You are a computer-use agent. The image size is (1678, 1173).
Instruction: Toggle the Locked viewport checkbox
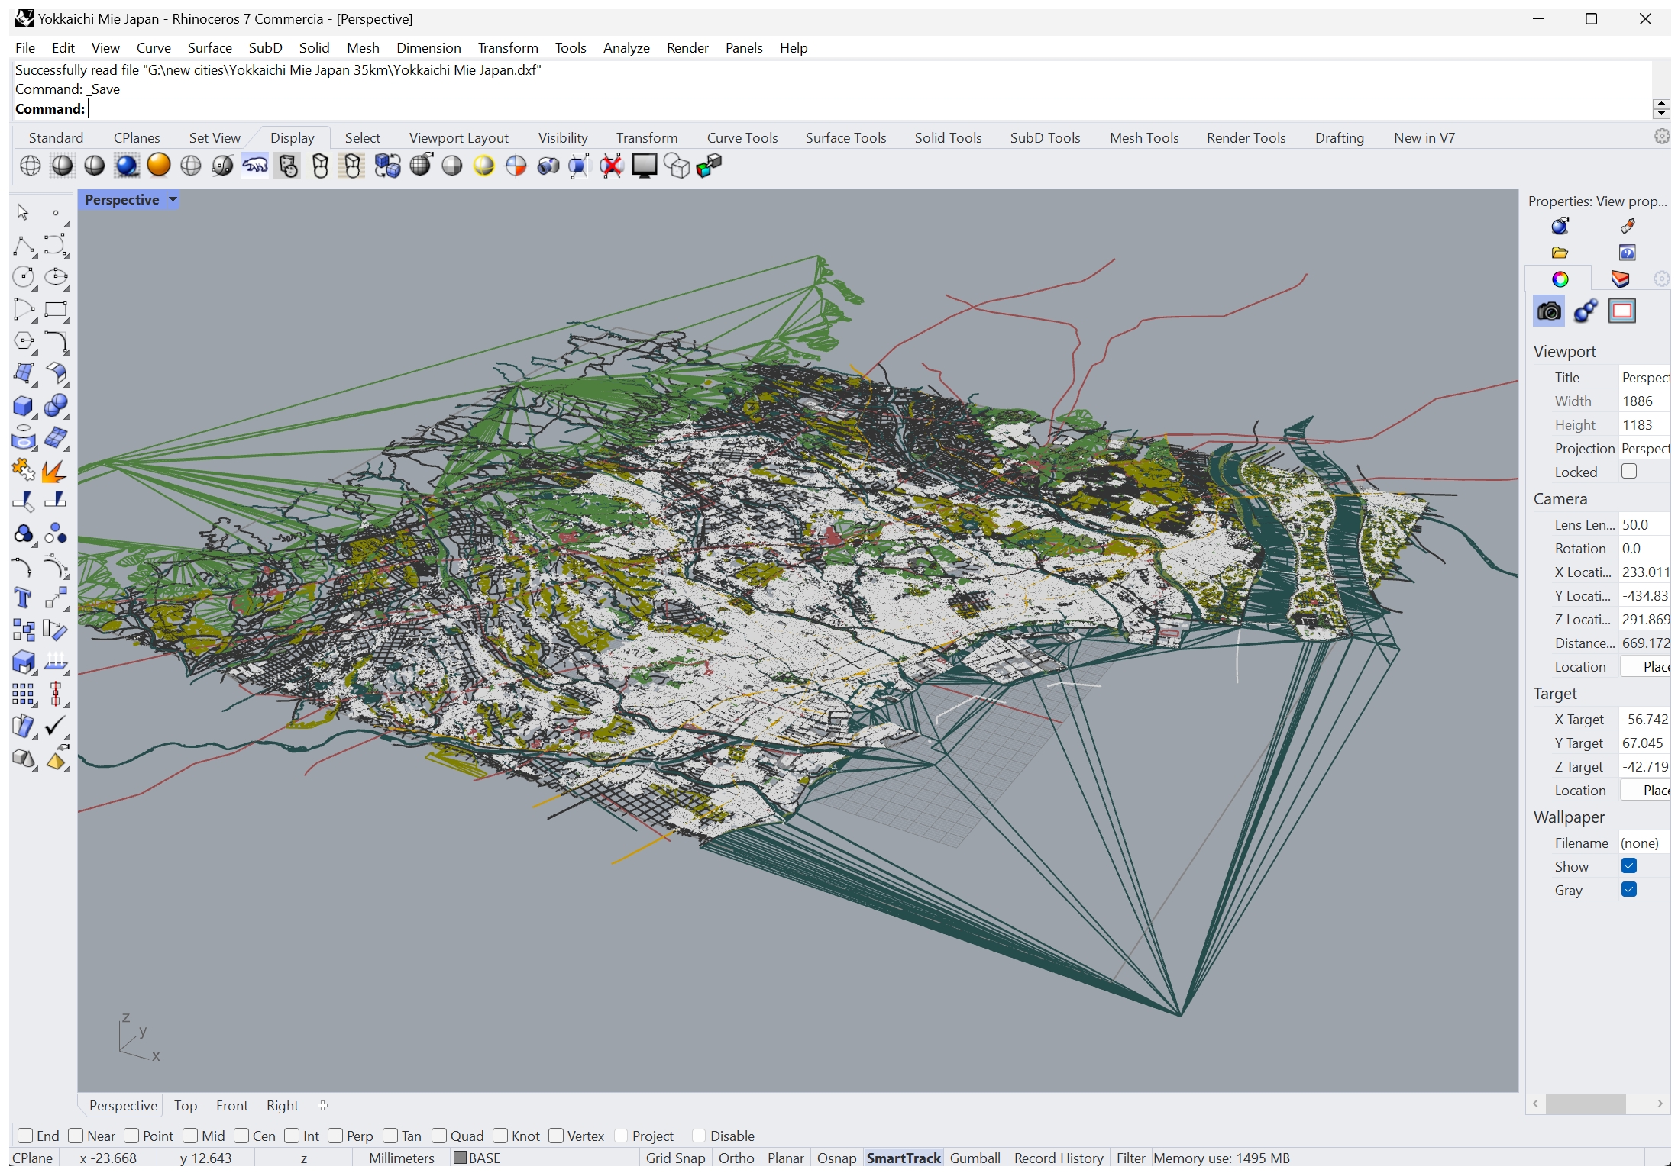click(1629, 472)
